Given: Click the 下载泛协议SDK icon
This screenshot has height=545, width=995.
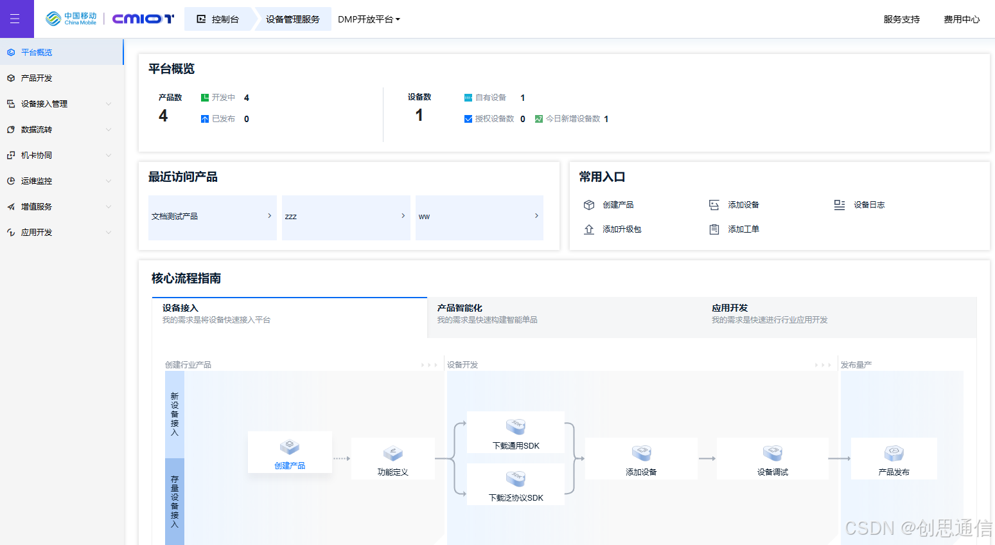Looking at the screenshot, I should click(x=515, y=478).
